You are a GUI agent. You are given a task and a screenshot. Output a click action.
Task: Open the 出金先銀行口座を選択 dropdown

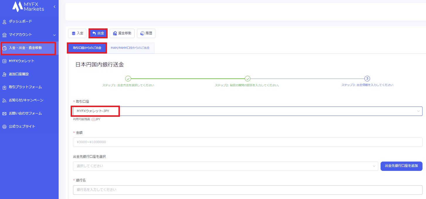coord(225,166)
